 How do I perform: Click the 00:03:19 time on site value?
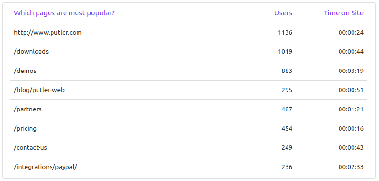pyautogui.click(x=351, y=71)
